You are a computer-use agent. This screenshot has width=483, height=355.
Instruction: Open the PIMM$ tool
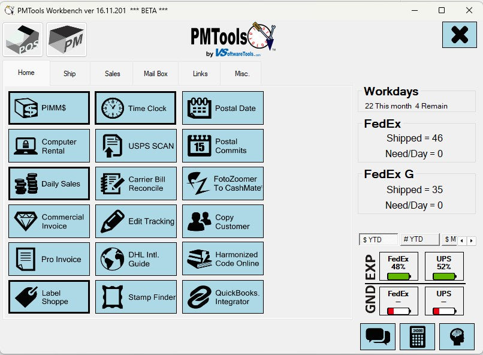coord(49,108)
